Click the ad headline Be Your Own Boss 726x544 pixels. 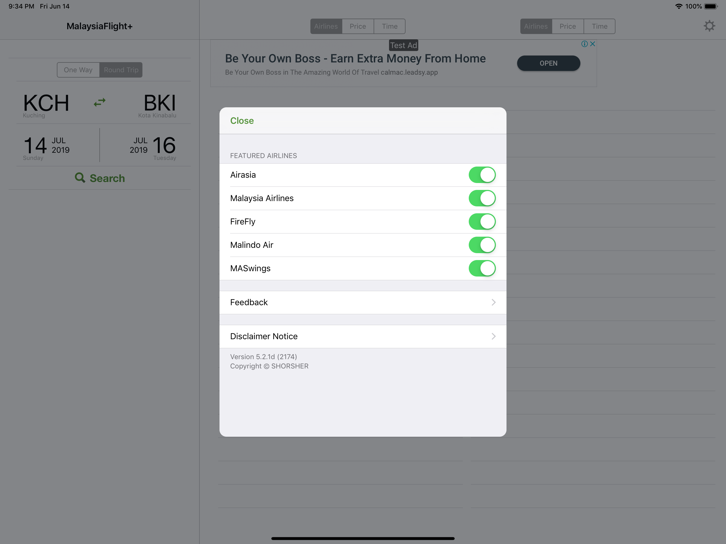pyautogui.click(x=355, y=58)
